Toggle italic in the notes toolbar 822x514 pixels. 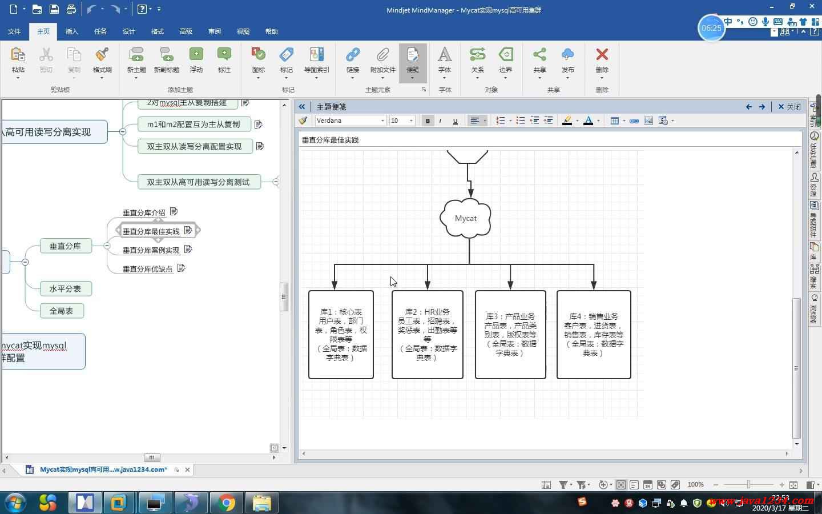[441, 121]
